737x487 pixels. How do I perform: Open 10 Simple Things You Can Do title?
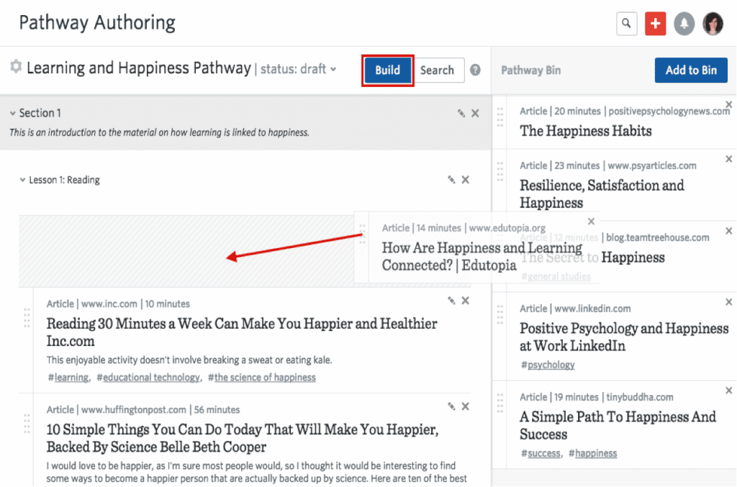(243, 438)
